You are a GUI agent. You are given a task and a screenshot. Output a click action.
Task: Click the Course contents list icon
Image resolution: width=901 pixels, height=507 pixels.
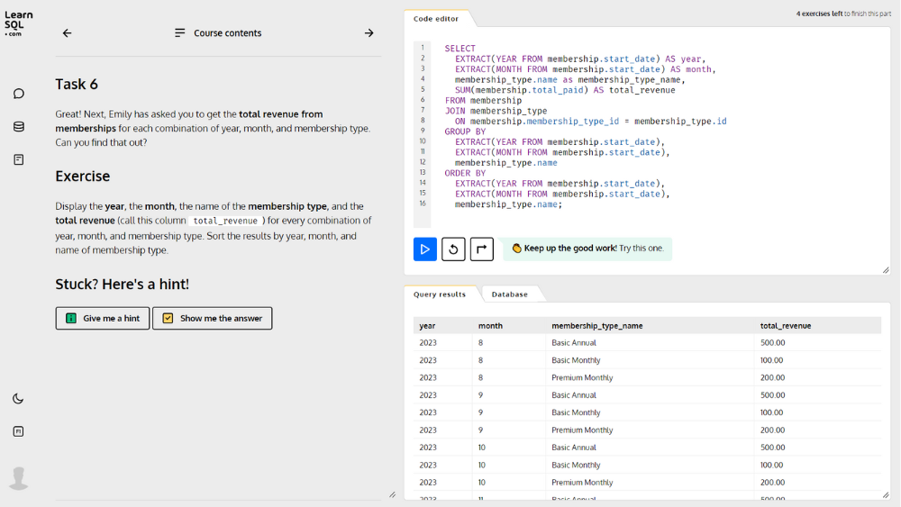click(x=180, y=33)
